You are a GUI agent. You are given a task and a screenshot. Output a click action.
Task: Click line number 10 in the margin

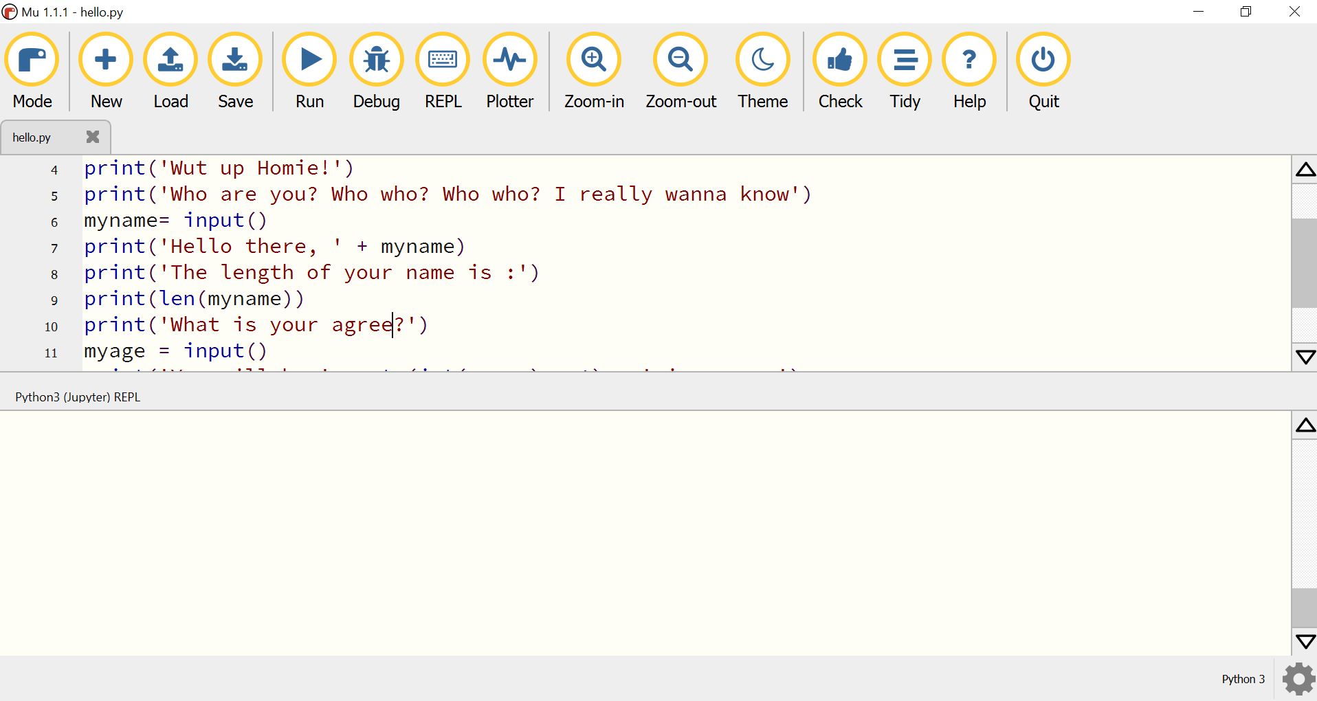click(x=52, y=326)
